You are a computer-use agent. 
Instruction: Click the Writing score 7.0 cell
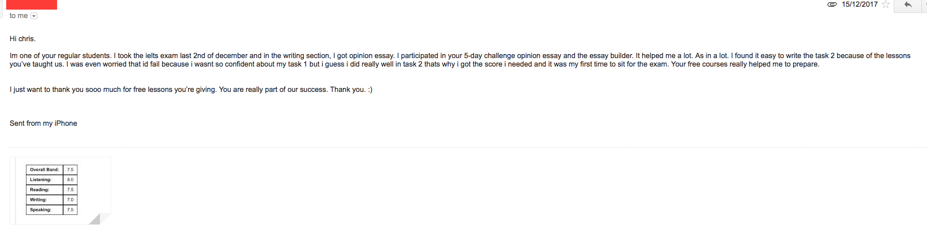(70, 200)
